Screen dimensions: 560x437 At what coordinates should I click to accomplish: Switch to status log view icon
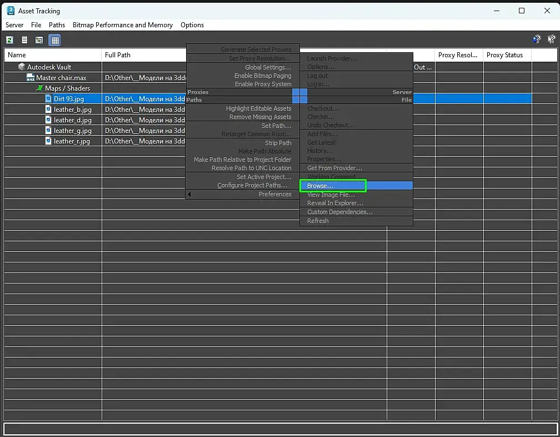24,40
